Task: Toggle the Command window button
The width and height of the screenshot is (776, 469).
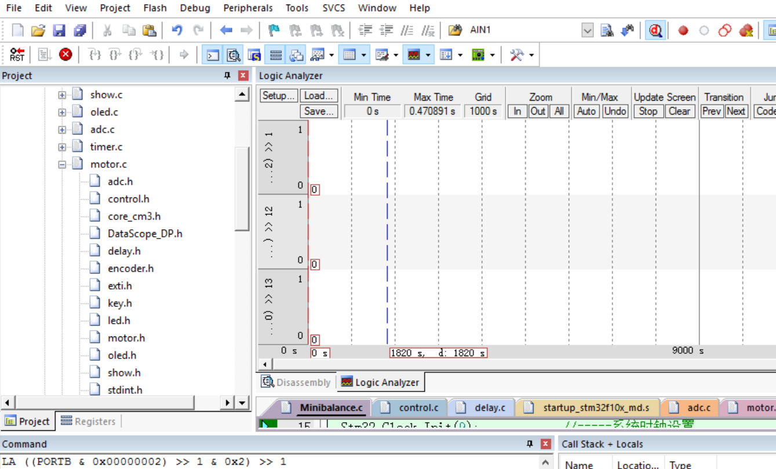Action: coord(213,55)
